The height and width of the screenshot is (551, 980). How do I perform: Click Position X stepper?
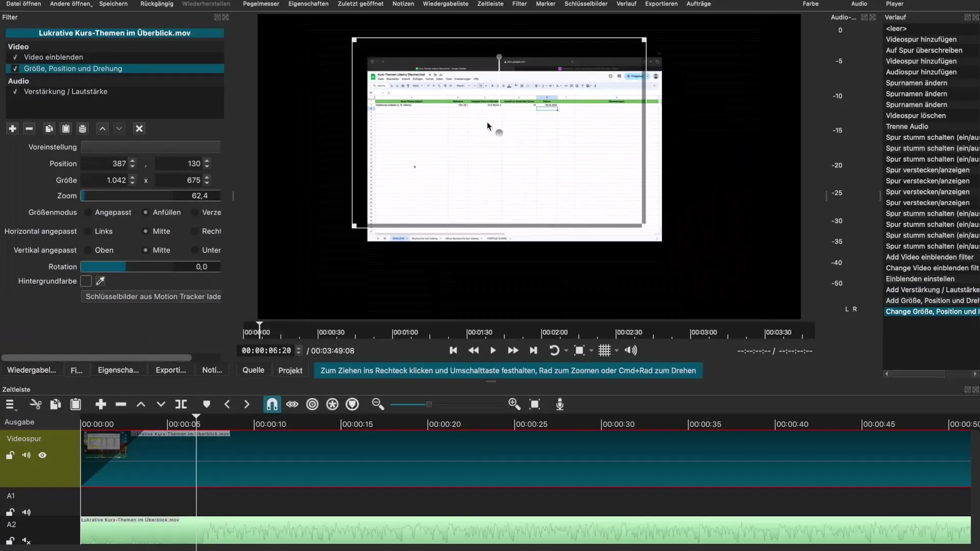click(132, 164)
